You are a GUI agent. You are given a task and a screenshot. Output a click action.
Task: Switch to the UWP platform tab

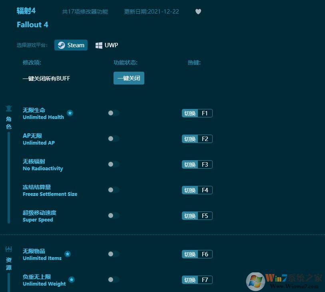click(106, 45)
